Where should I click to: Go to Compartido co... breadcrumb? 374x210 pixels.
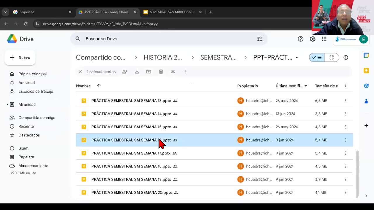(101, 57)
